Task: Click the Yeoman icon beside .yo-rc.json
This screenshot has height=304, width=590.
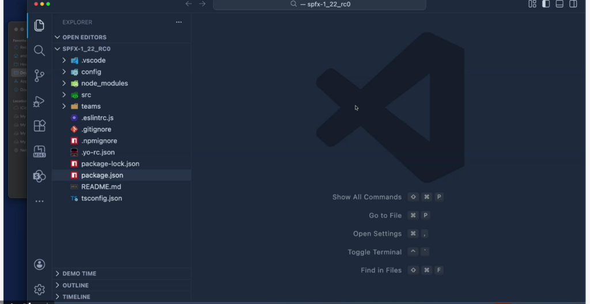Action: point(74,152)
